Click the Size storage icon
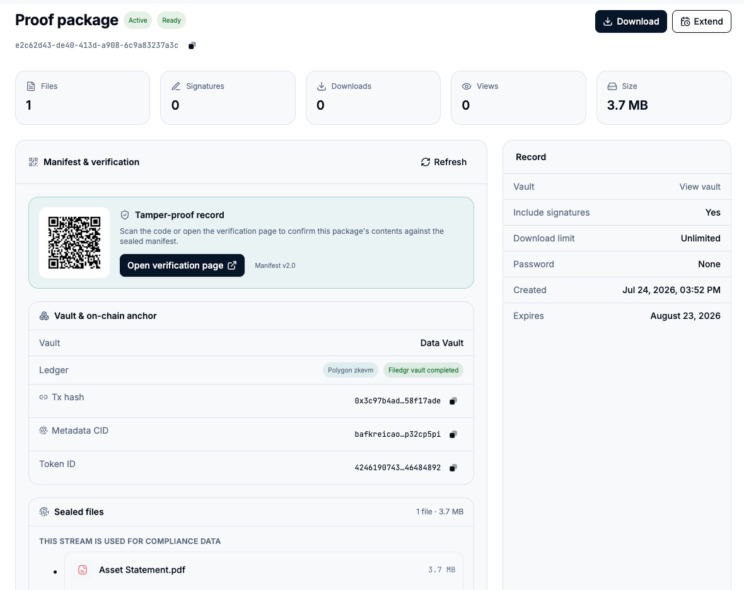 click(612, 86)
